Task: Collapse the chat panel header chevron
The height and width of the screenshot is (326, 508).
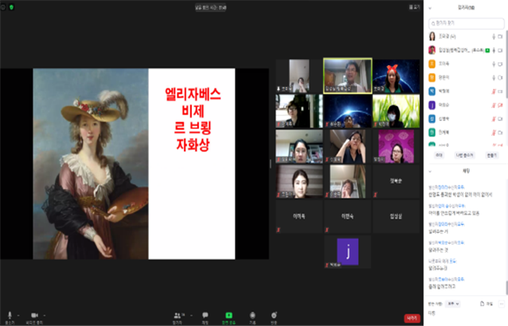Action: [430, 172]
